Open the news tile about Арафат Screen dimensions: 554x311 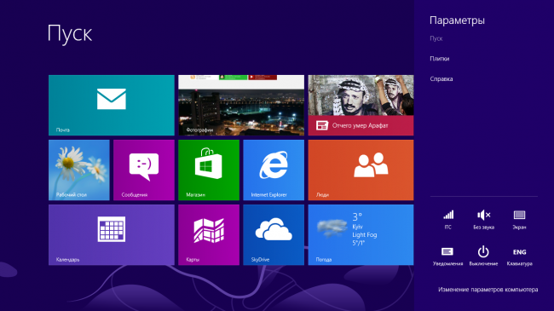tap(361, 105)
